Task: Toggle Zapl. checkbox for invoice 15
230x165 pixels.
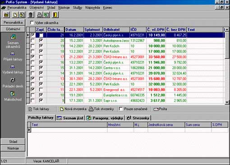Action: (41, 68)
